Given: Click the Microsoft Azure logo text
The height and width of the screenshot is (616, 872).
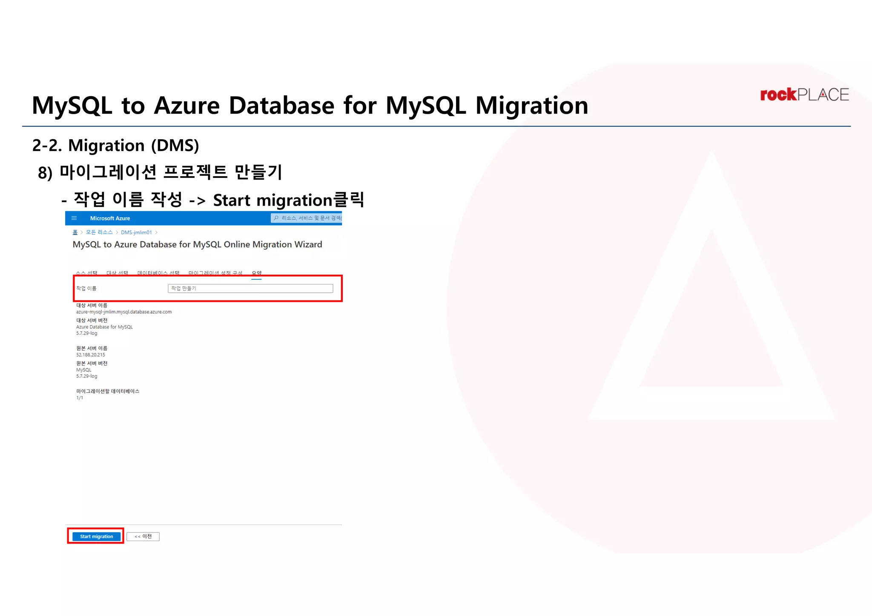Looking at the screenshot, I should coord(110,218).
